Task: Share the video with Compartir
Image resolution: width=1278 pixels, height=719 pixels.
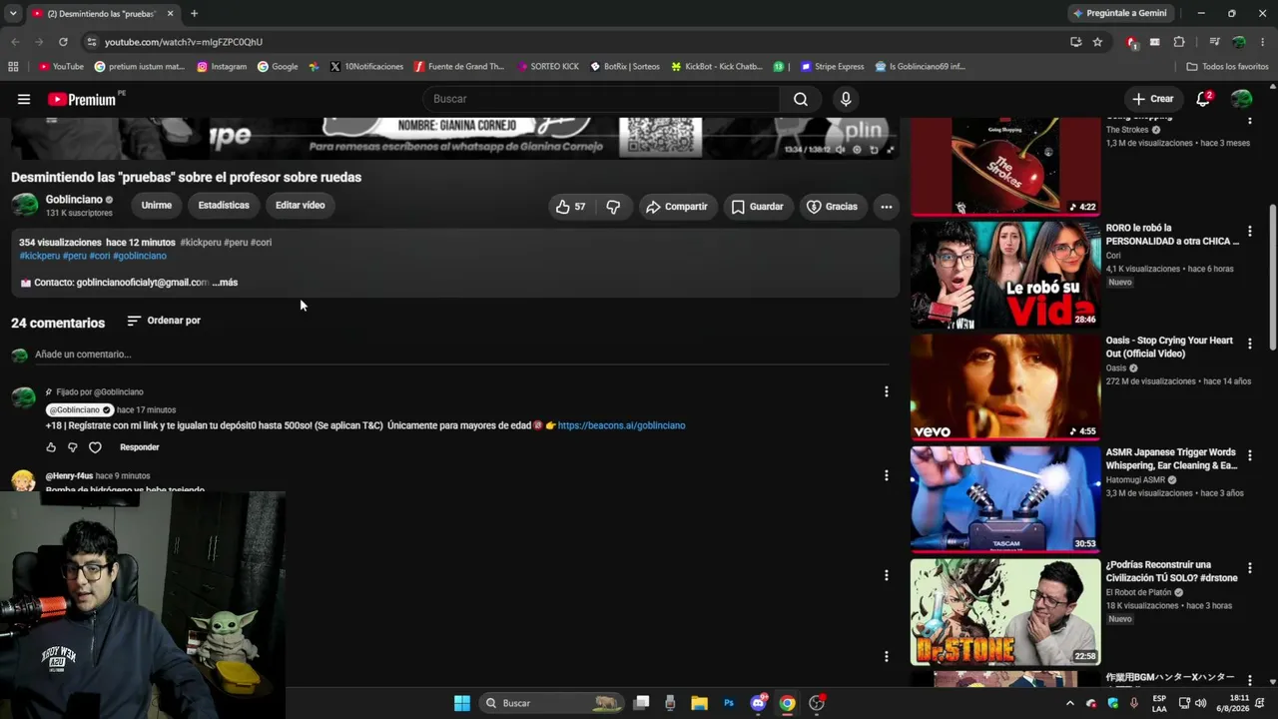Action: [677, 207]
